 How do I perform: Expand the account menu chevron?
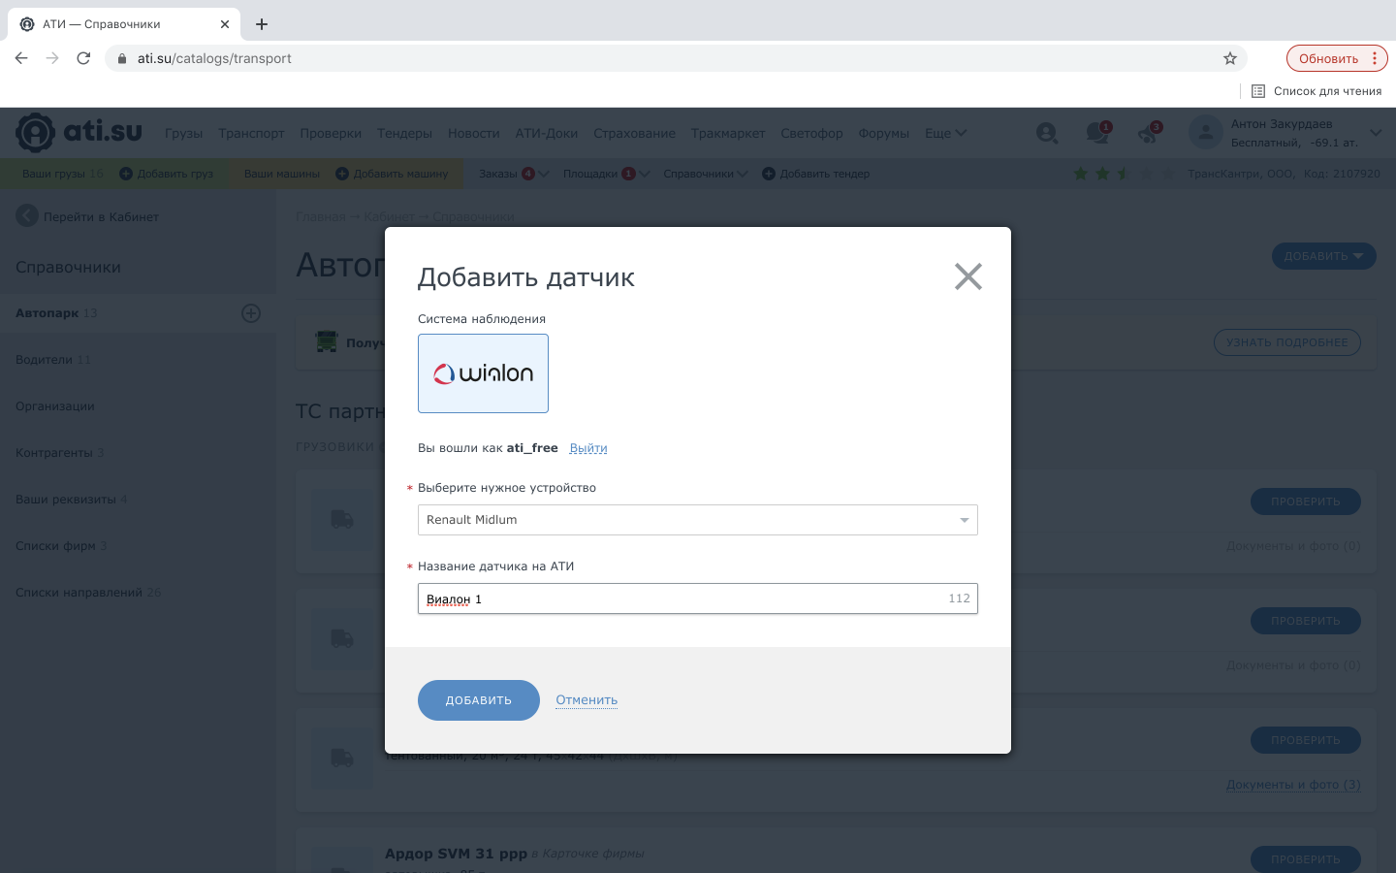click(x=1376, y=133)
